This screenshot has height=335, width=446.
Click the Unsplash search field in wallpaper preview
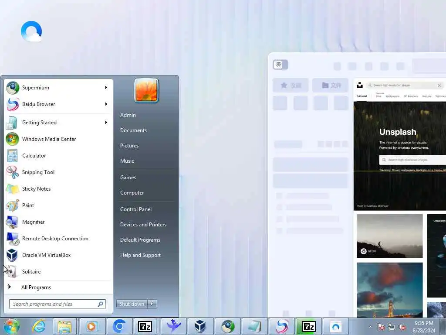[412, 160]
